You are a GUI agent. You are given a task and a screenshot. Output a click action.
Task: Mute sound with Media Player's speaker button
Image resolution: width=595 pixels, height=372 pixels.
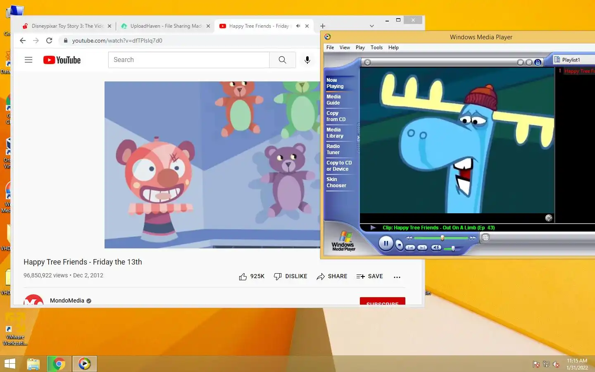click(x=436, y=248)
